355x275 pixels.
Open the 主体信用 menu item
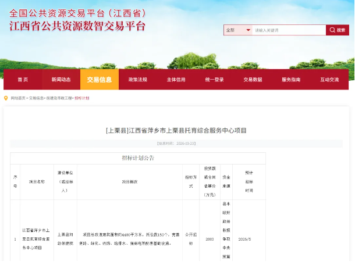pos(176,80)
